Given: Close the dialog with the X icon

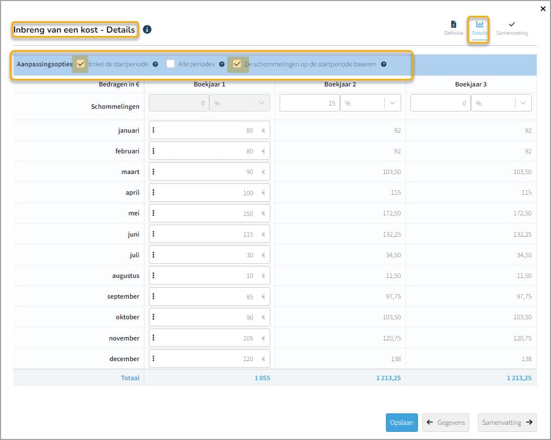Looking at the screenshot, I should [x=543, y=9].
